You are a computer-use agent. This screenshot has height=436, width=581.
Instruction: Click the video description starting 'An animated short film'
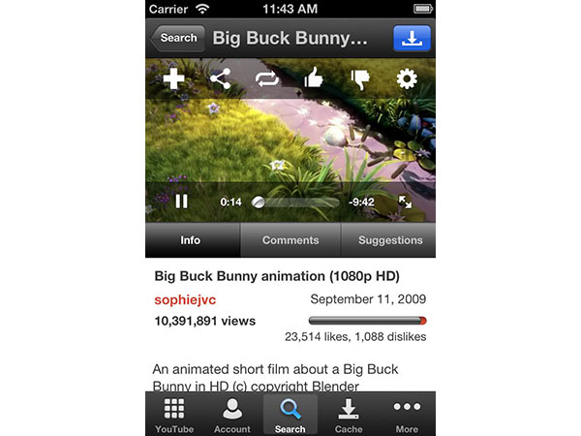[275, 377]
